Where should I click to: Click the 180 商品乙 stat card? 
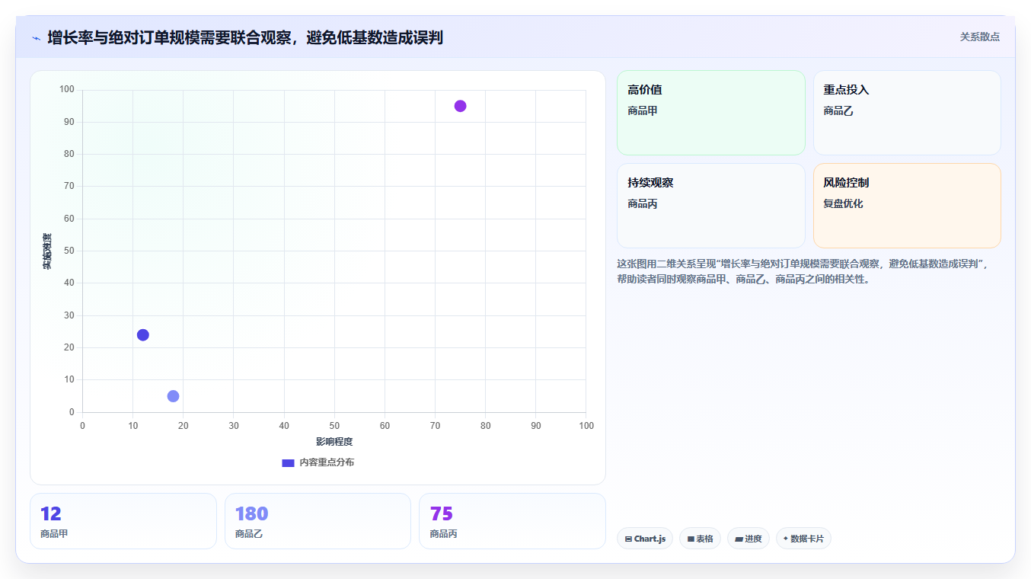[318, 521]
